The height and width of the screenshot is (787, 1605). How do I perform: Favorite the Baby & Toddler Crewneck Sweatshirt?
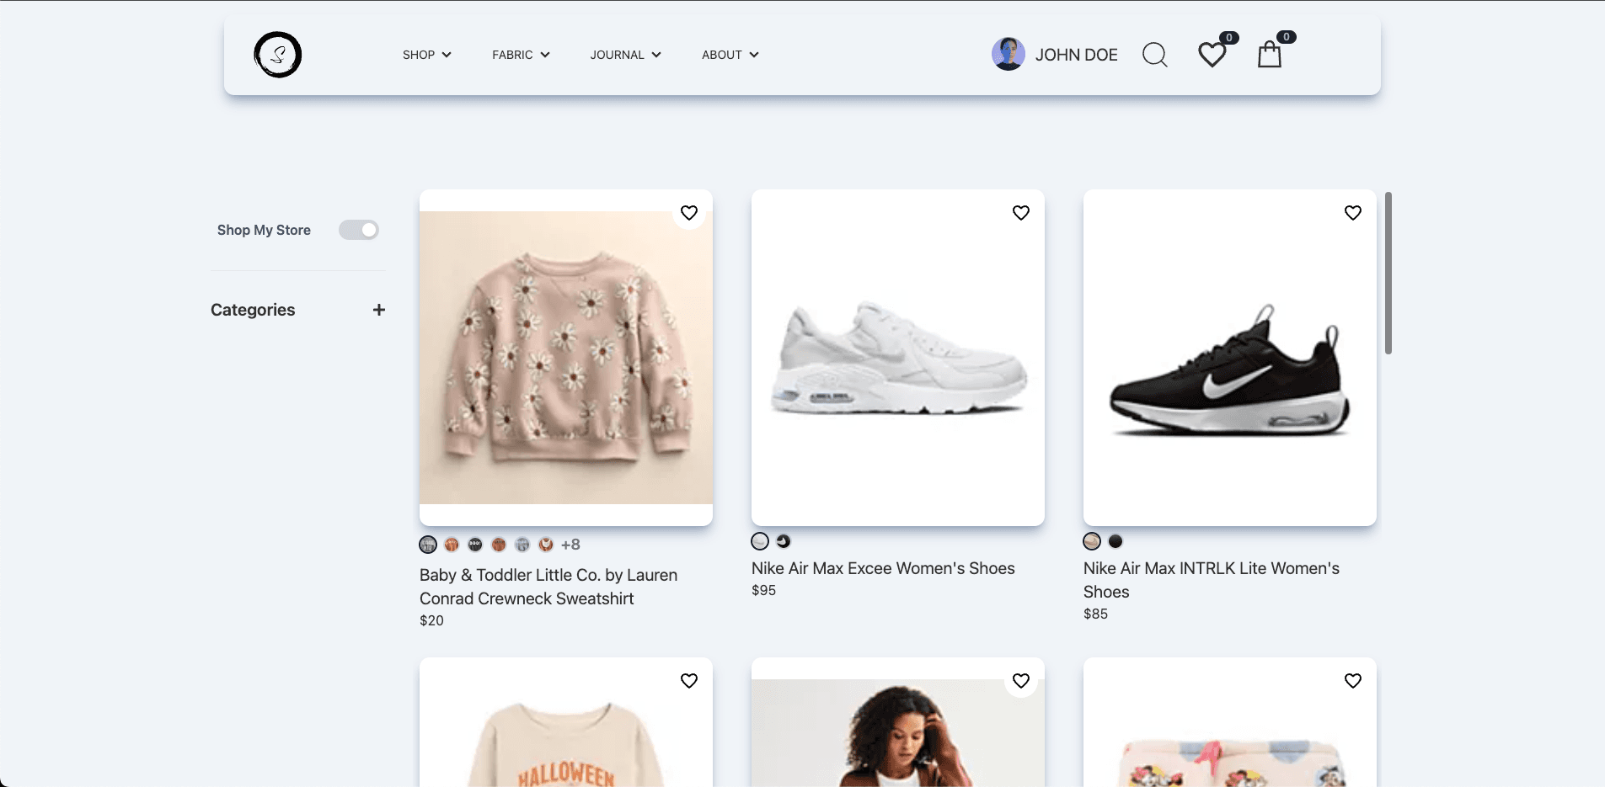click(x=689, y=213)
